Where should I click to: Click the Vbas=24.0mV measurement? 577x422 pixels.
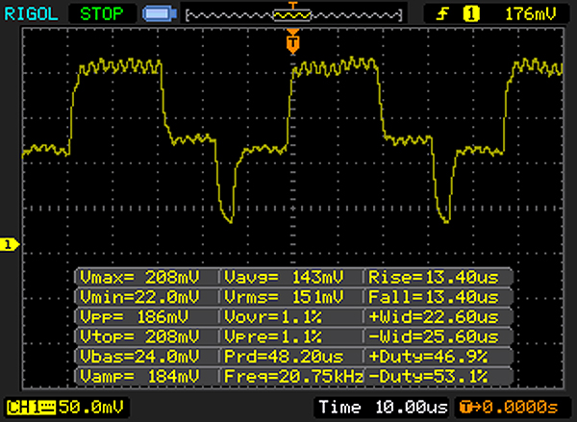(139, 356)
